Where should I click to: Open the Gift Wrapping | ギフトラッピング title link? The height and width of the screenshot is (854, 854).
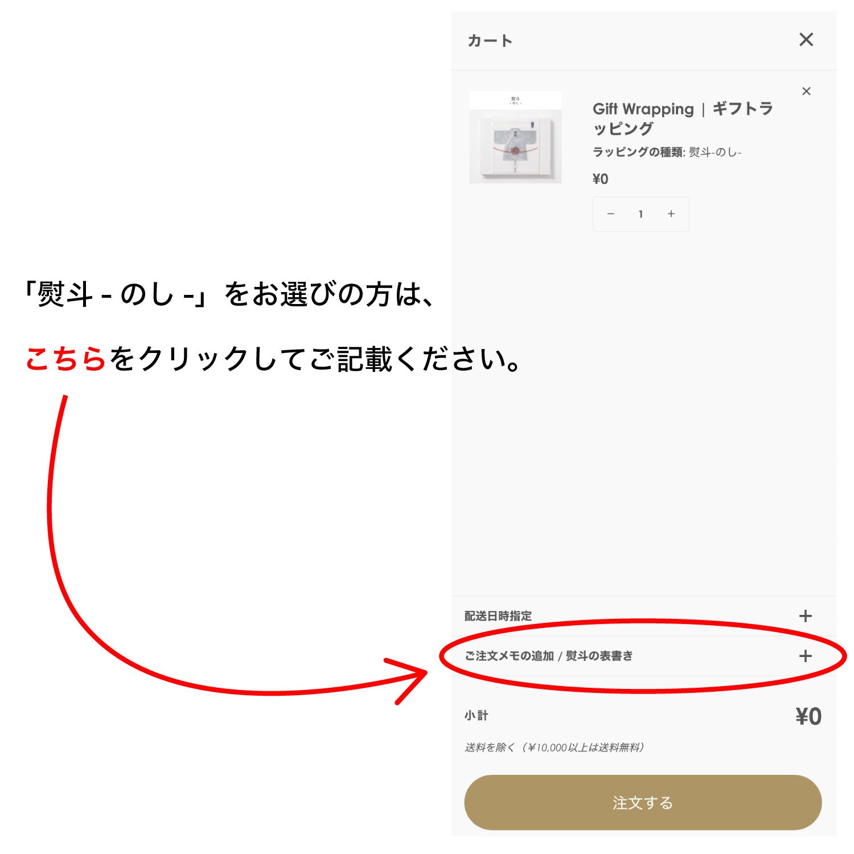pyautogui.click(x=683, y=118)
